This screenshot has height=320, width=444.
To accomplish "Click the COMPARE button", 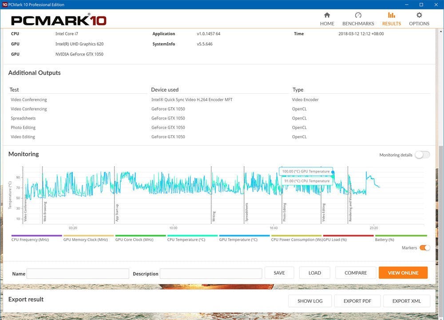I will 356,272.
